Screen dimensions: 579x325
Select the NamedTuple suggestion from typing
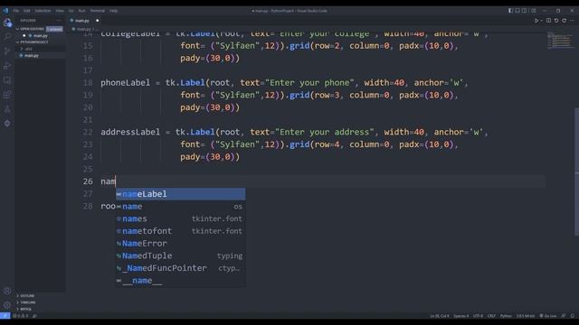tap(181, 255)
